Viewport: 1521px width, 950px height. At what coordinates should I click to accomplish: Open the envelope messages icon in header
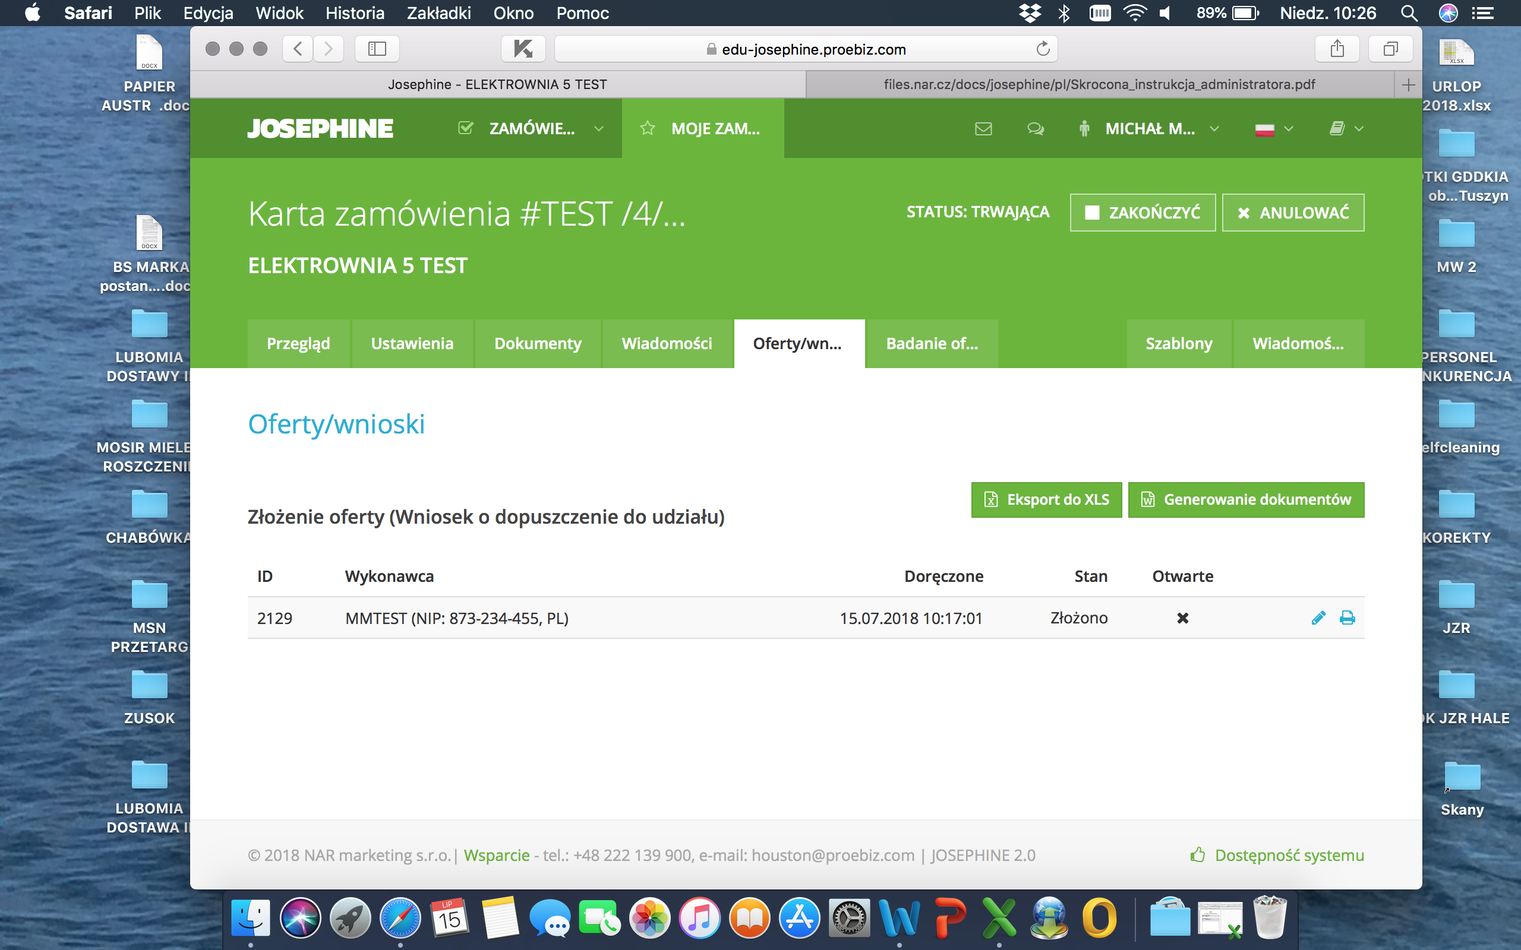point(983,129)
